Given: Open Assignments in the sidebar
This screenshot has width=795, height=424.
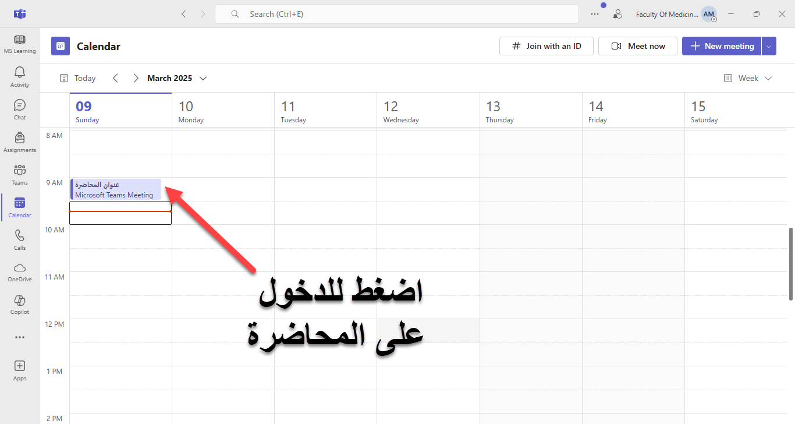Looking at the screenshot, I should tap(20, 142).
